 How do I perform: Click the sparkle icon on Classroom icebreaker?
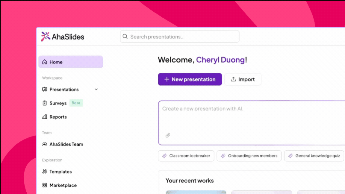164,156
